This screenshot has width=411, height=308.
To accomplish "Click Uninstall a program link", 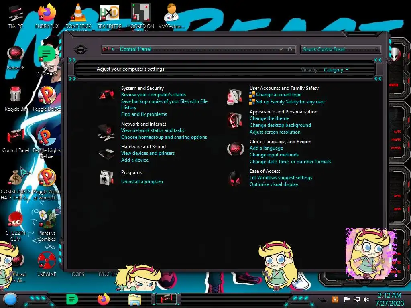I will coord(142,182).
